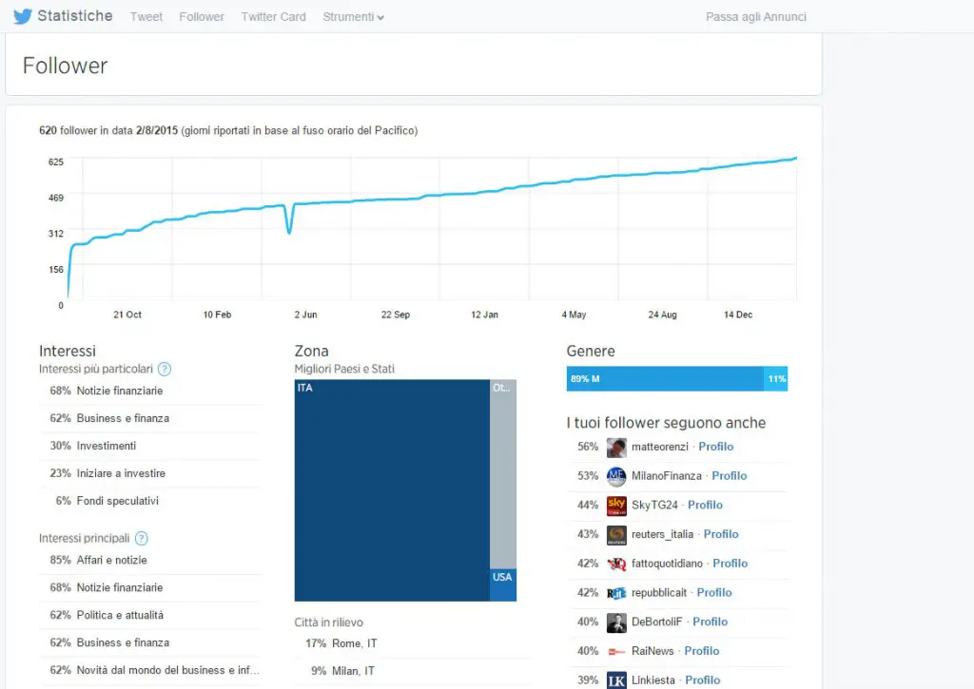The image size is (974, 689).
Task: Click the Follower page heading
Action: (66, 66)
